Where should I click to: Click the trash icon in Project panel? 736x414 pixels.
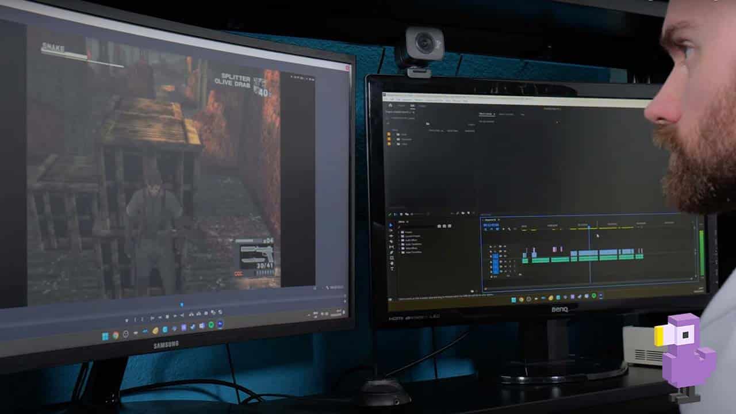click(x=474, y=213)
